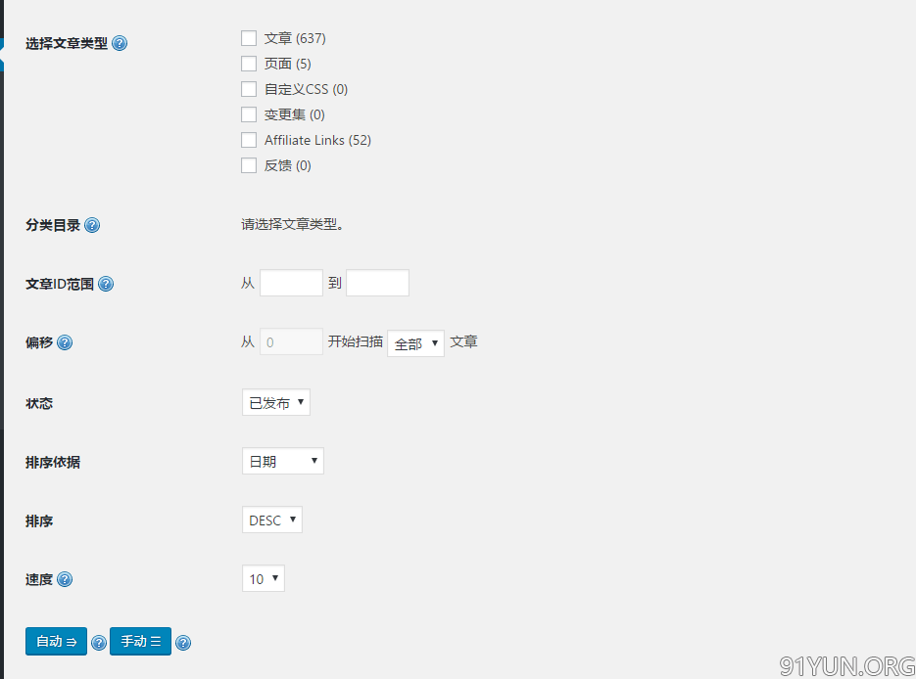Screen dimensions: 916x679
Task: Click help icon beside 偏移 label
Action: click(65, 343)
